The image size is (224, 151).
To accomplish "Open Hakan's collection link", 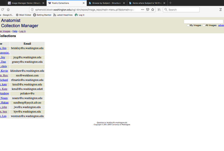I will click(4, 102).
